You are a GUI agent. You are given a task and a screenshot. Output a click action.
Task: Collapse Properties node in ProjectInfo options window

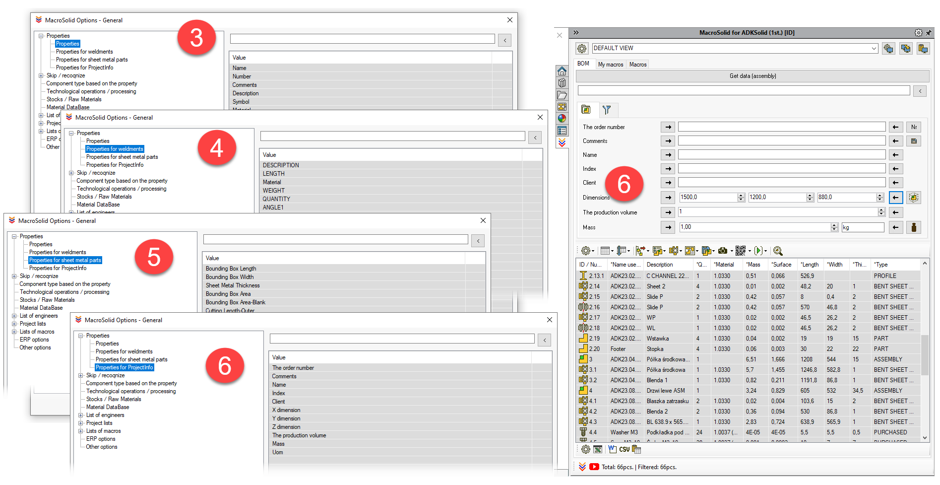click(81, 336)
